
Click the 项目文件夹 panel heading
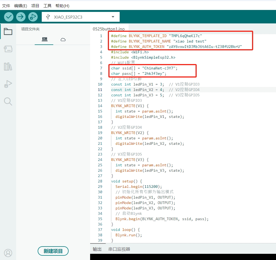click(30, 29)
